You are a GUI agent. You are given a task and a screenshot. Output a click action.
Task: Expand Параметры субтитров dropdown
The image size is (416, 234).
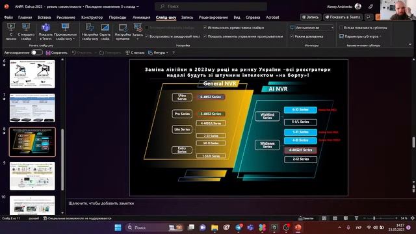(360, 36)
